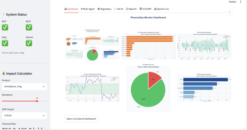
Task: Click the Gemini green check status icon
Action: point(29,43)
